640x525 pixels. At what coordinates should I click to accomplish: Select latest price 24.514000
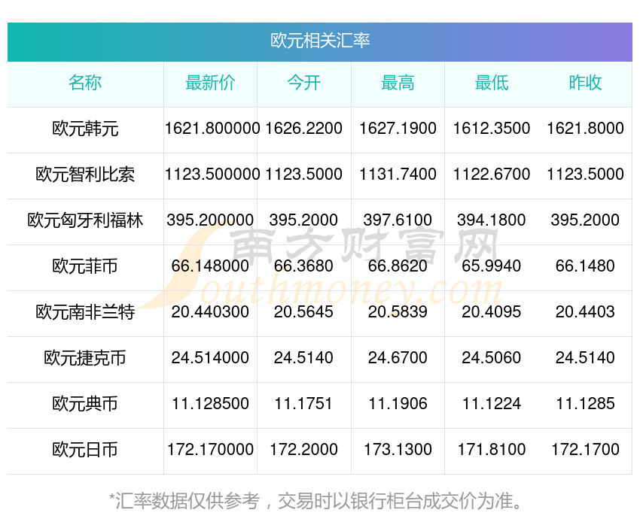tap(210, 358)
